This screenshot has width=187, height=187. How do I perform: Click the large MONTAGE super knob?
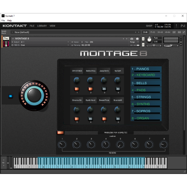point(34,95)
